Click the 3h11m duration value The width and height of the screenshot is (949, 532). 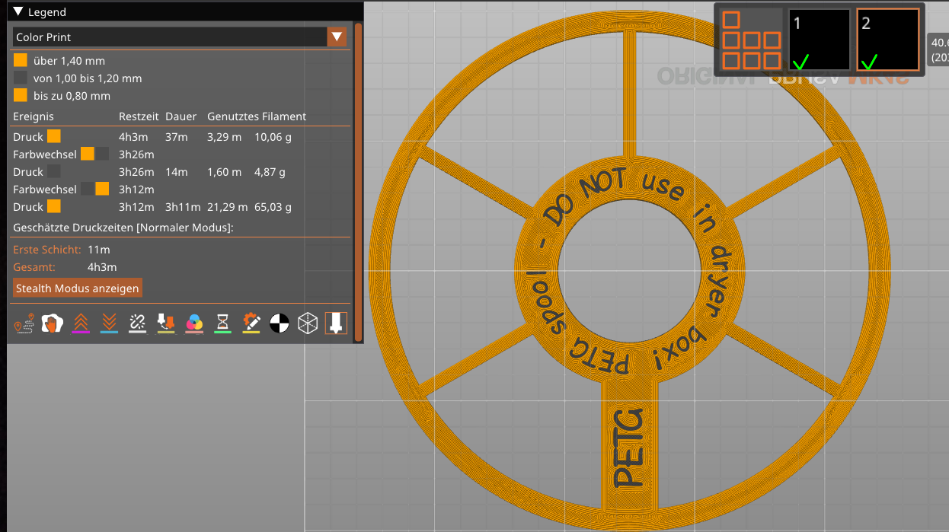click(183, 207)
